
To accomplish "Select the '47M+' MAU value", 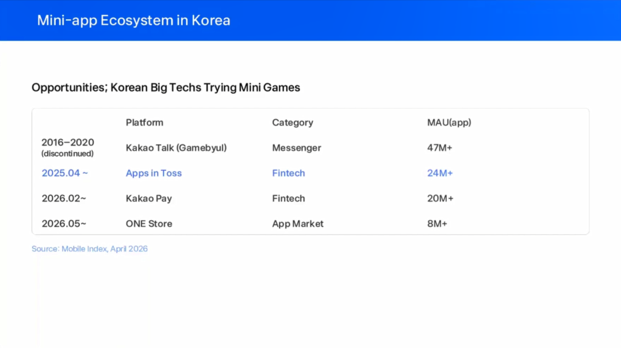I will point(439,148).
